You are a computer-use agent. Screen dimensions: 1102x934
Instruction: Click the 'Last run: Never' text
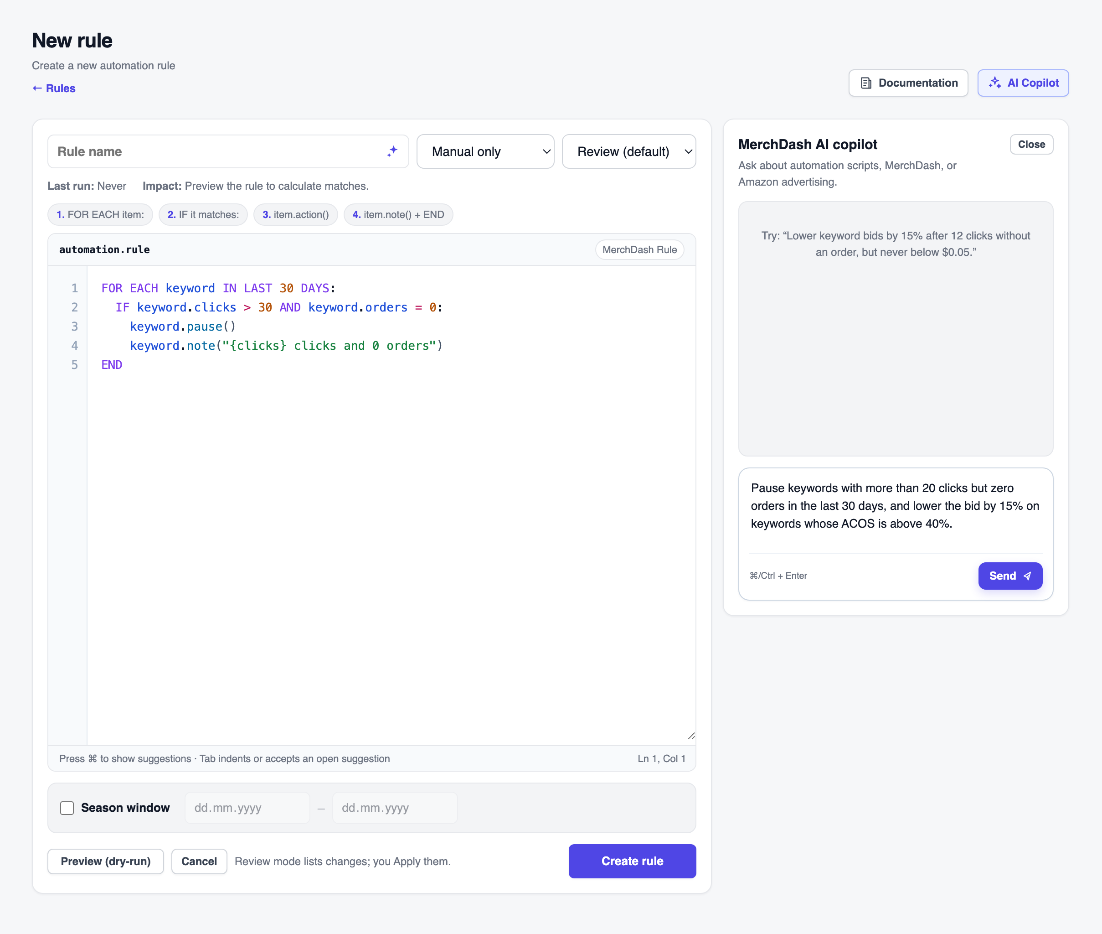(87, 186)
